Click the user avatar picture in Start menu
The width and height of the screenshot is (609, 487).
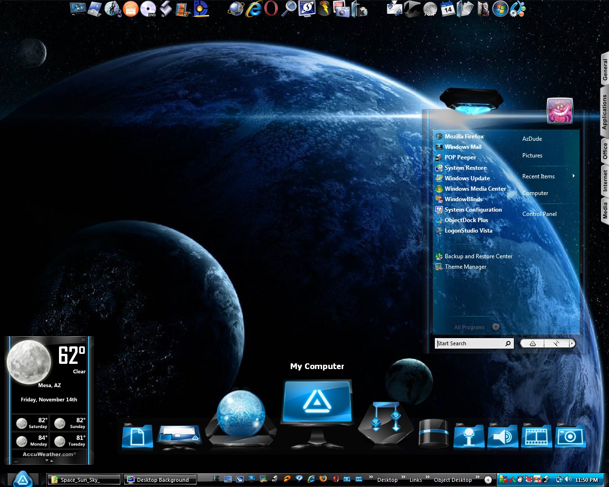click(560, 110)
